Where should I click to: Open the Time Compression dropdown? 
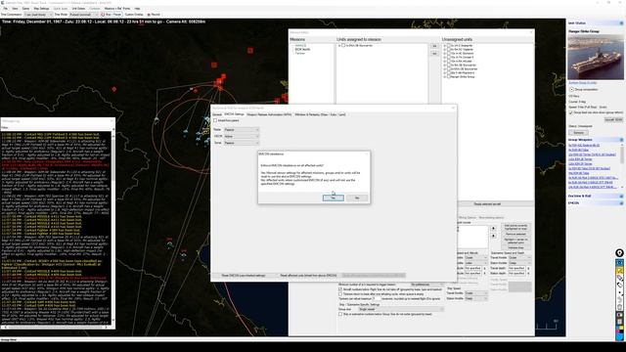tap(38, 15)
